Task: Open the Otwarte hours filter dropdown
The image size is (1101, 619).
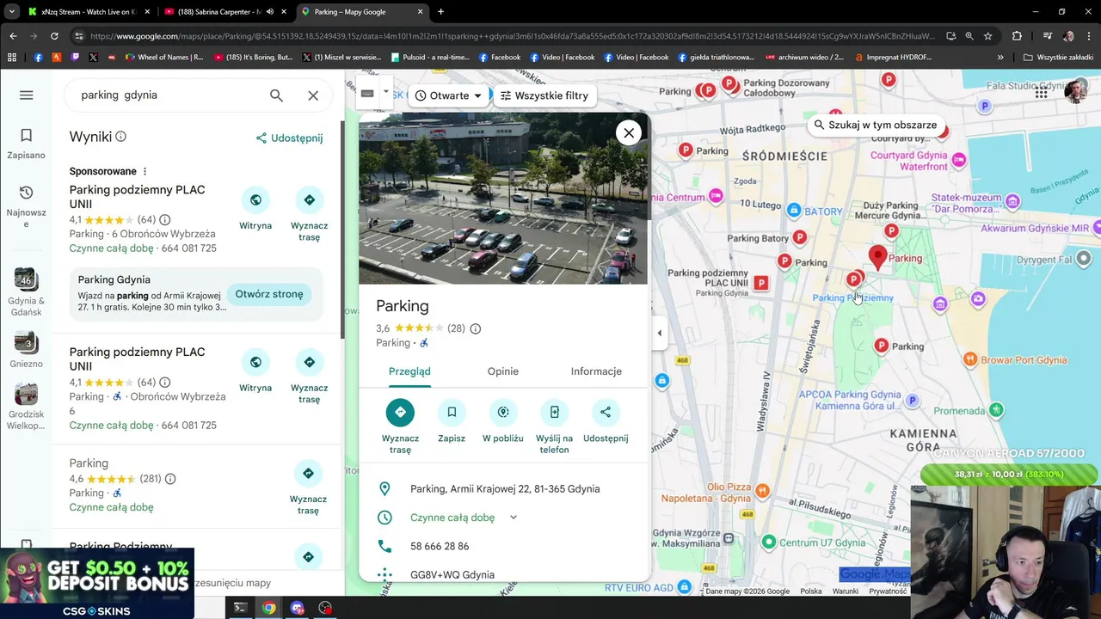Action: coord(448,95)
